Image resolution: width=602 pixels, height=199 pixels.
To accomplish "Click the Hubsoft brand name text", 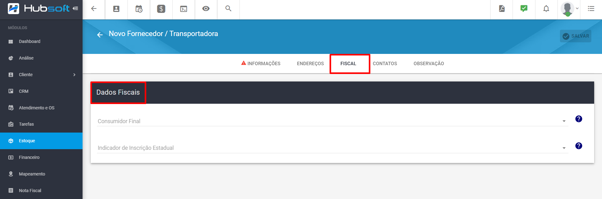I will tap(47, 8).
